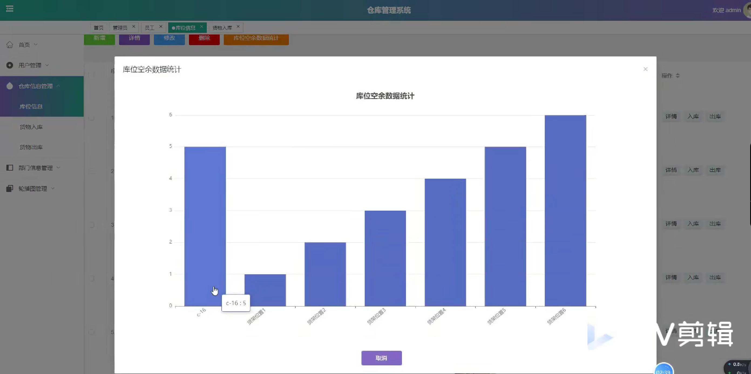The image size is (751, 374).
Task: Switch to the 员工 tab
Action: point(150,28)
